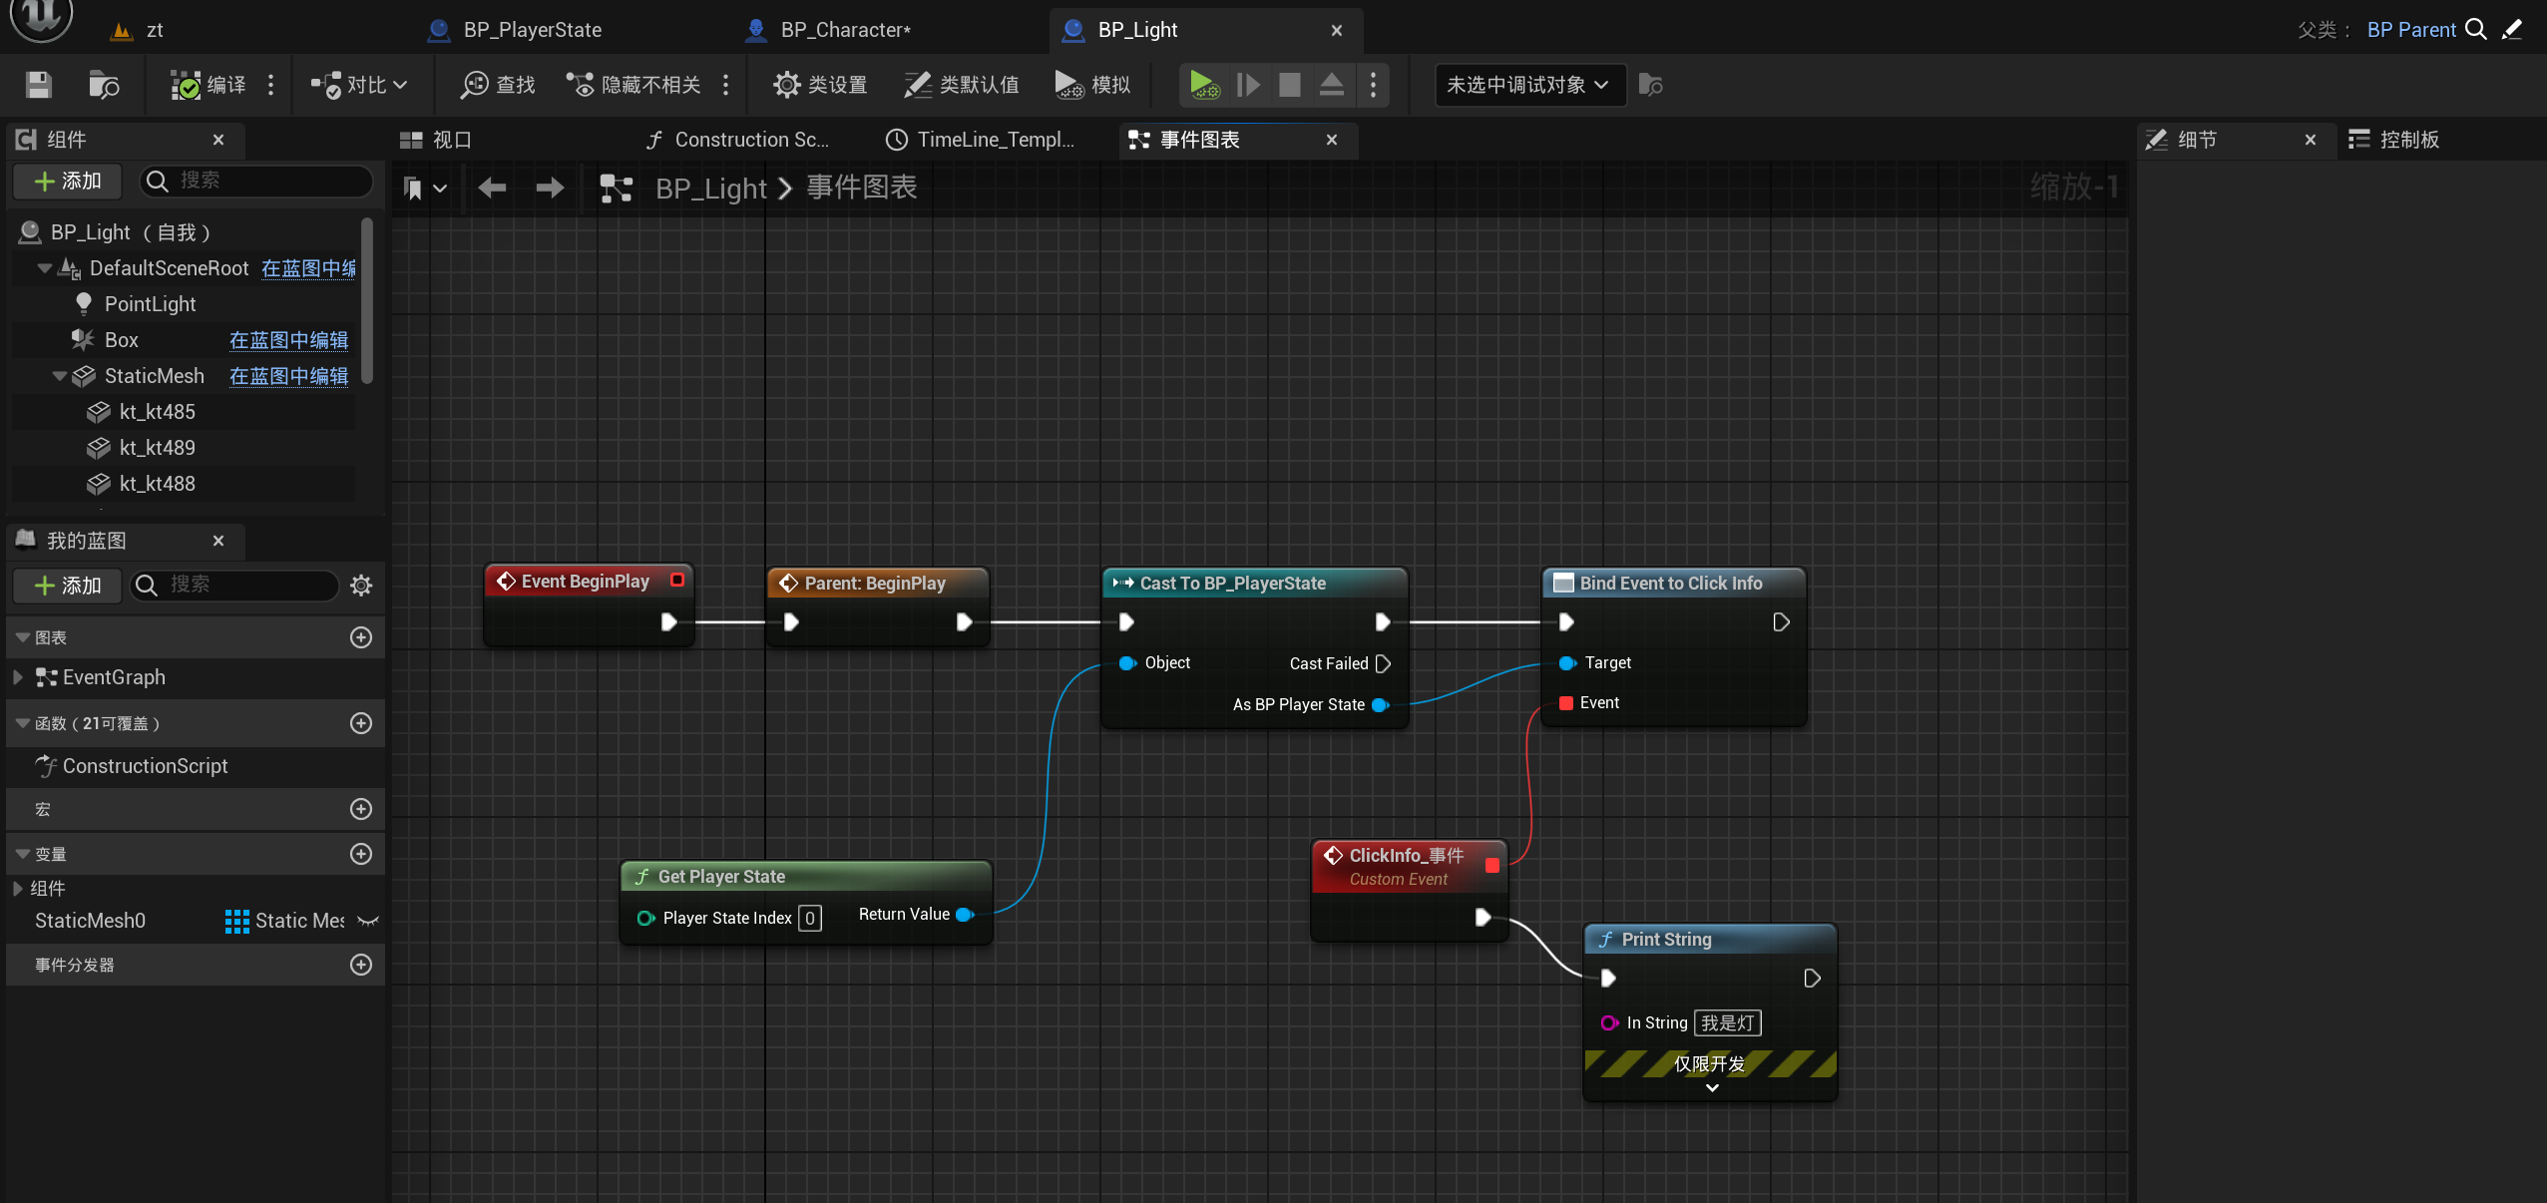Expand the Print String node options
Viewport: 2547px width, 1203px height.
[x=1711, y=1088]
